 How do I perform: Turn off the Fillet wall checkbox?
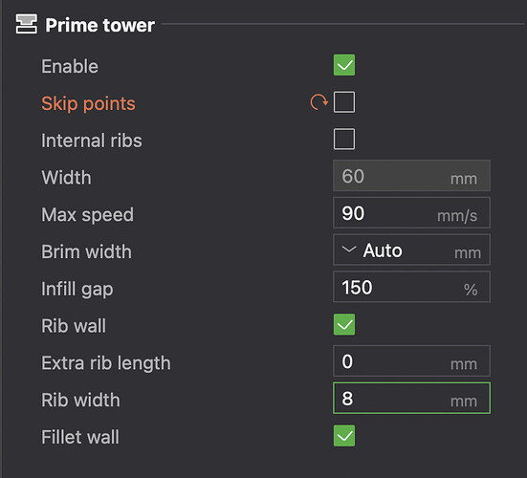tap(344, 436)
